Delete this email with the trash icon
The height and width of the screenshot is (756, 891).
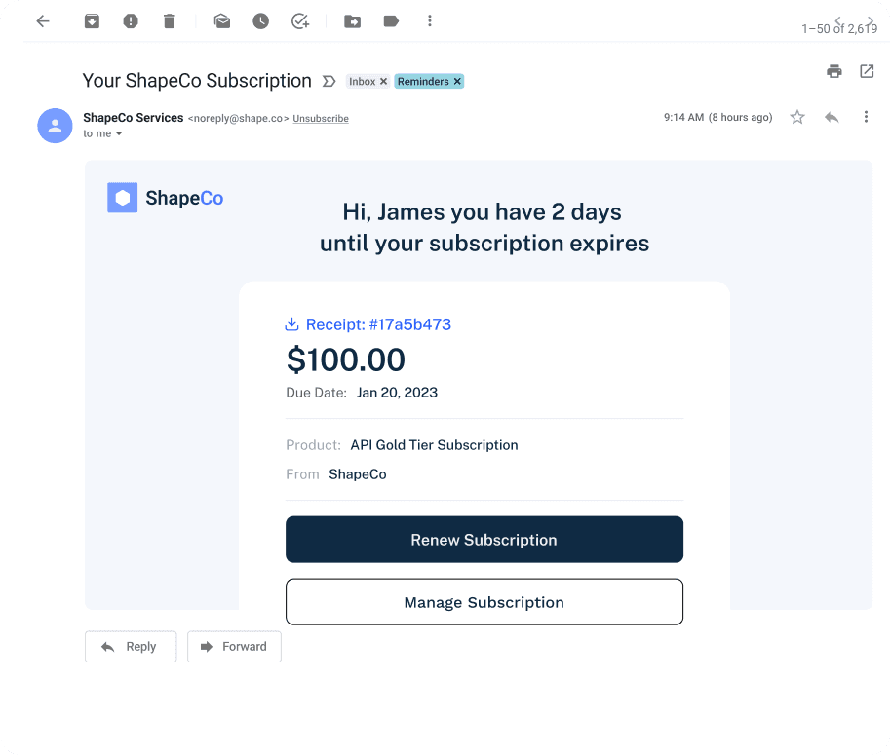[170, 21]
